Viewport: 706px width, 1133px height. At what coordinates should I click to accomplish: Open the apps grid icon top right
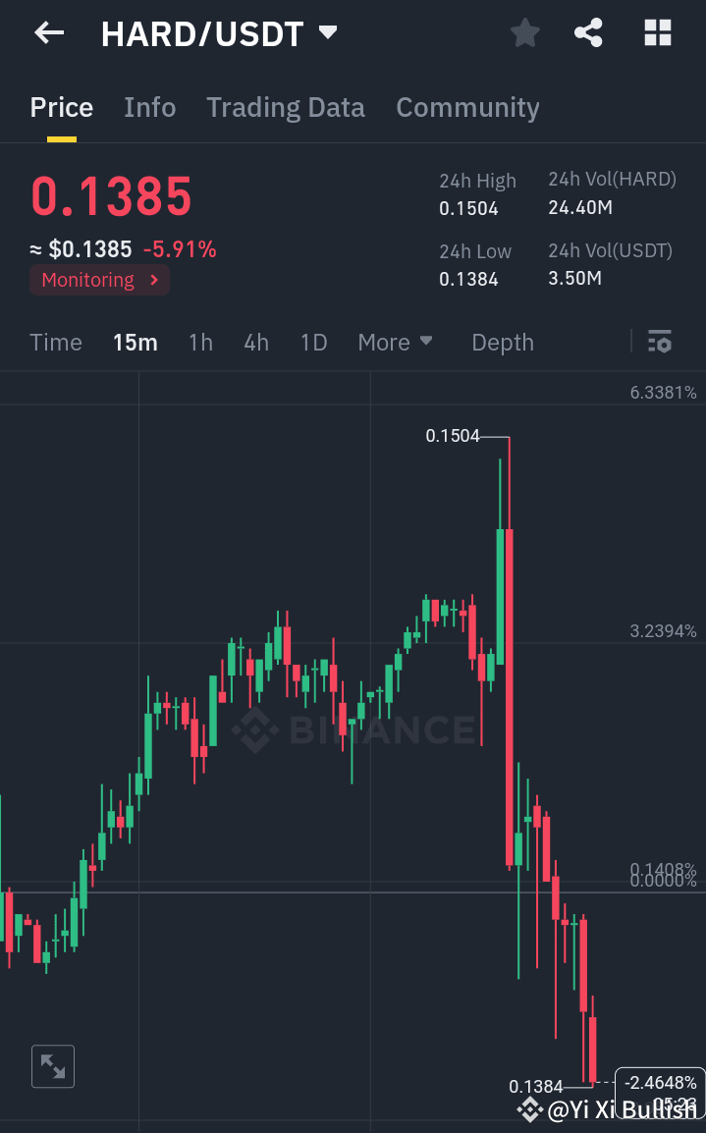(x=656, y=32)
